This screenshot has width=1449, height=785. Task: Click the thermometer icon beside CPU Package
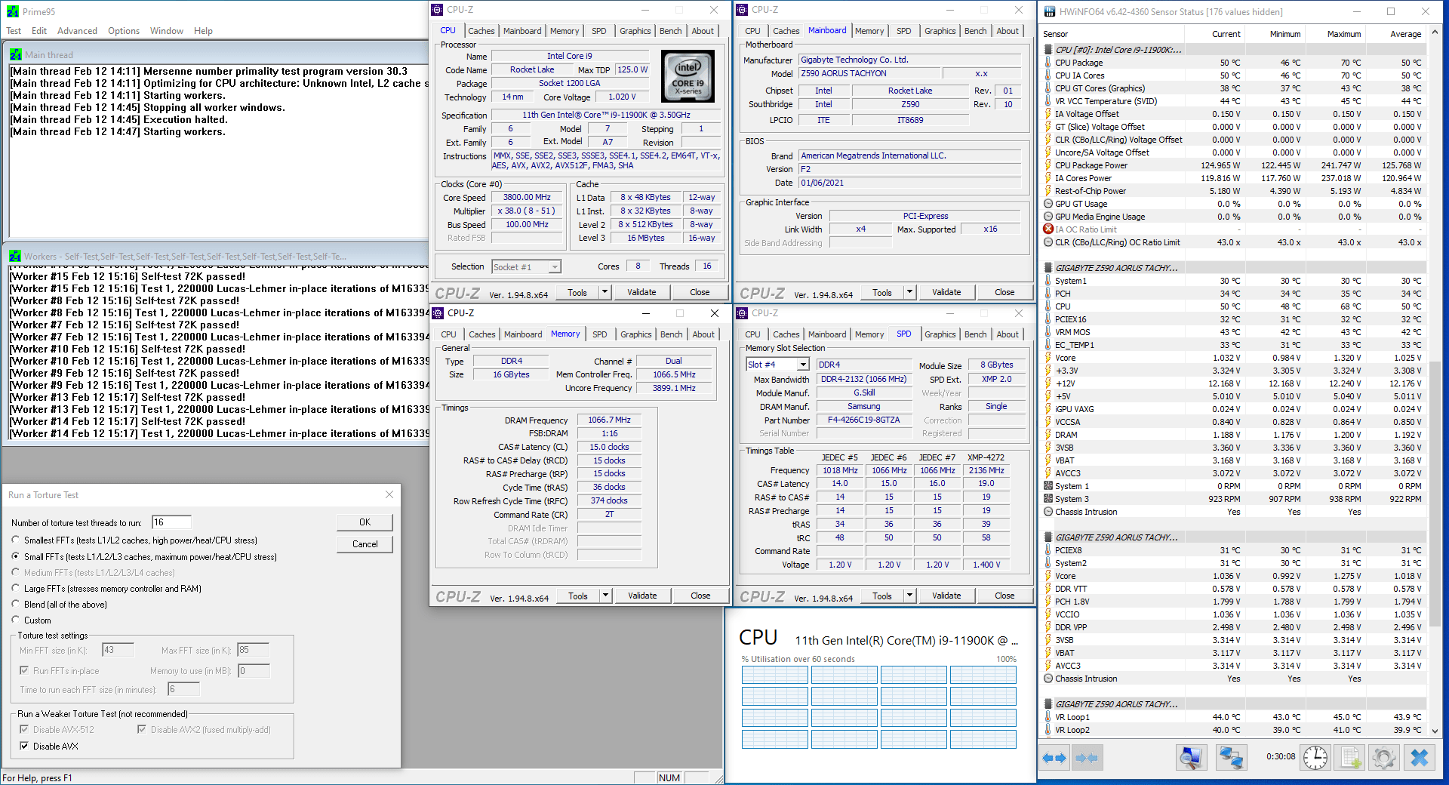1048,63
